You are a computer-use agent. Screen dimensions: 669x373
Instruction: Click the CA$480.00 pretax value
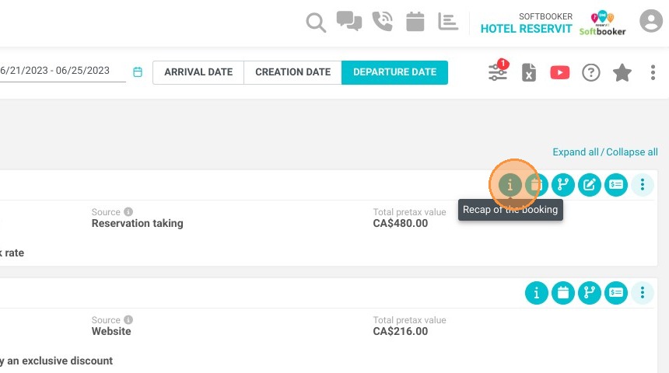(400, 223)
